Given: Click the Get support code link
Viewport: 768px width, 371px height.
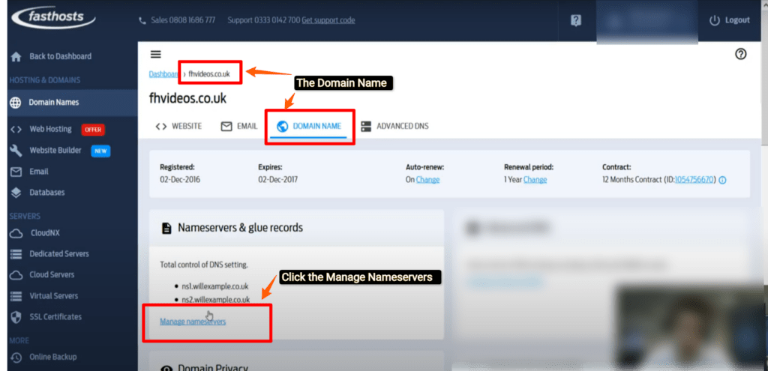Looking at the screenshot, I should 328,20.
